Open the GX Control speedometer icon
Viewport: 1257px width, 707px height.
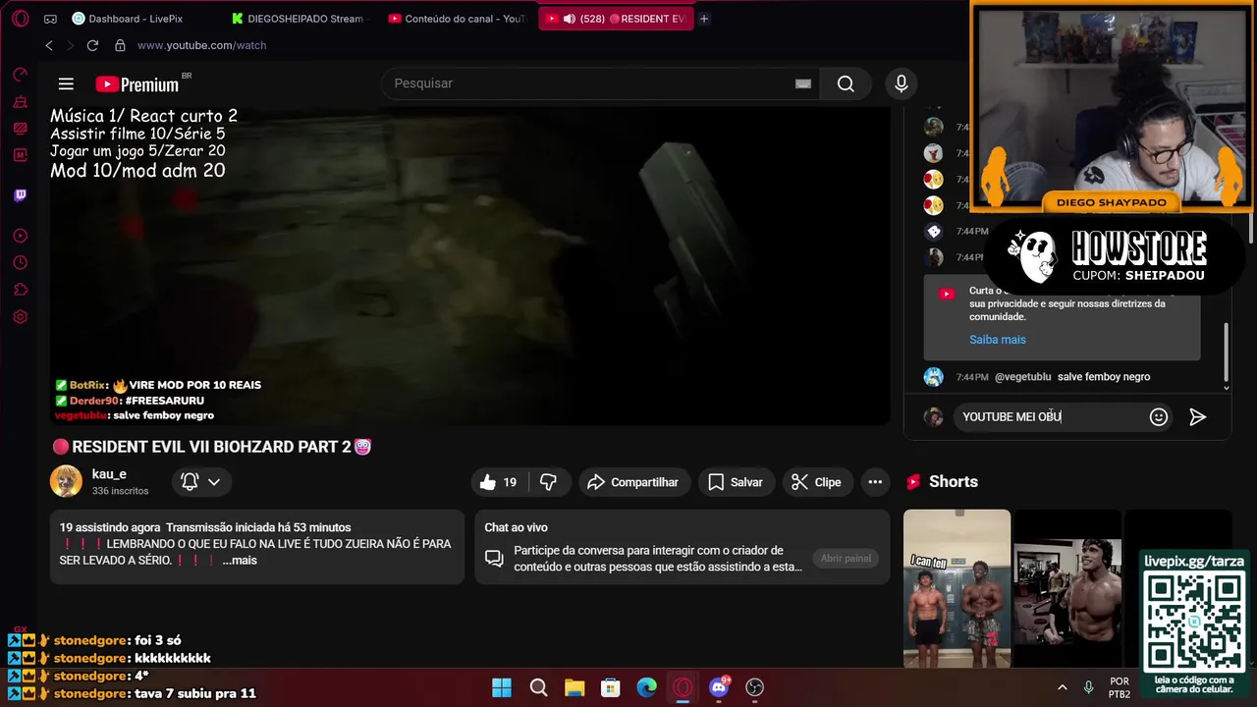tap(20, 75)
